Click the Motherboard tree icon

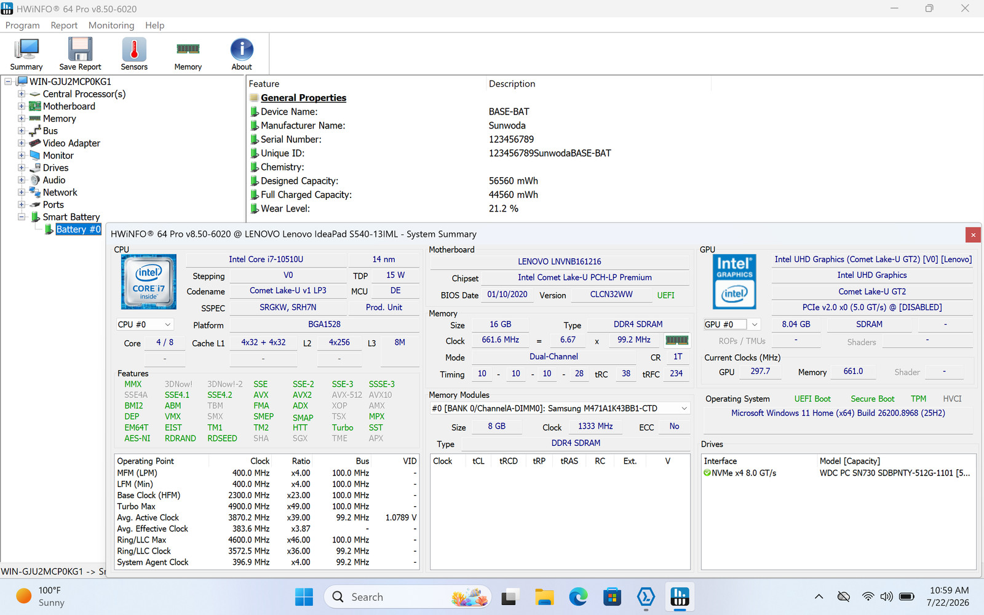pyautogui.click(x=35, y=106)
